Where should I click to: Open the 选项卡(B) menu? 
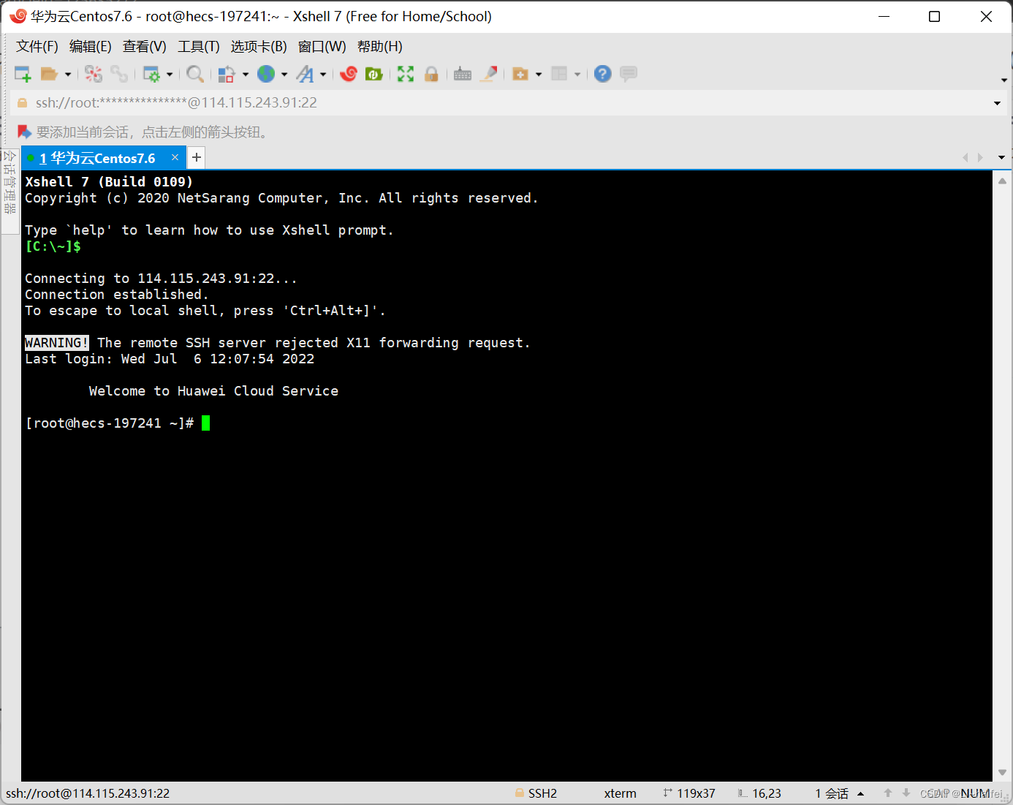pos(259,47)
